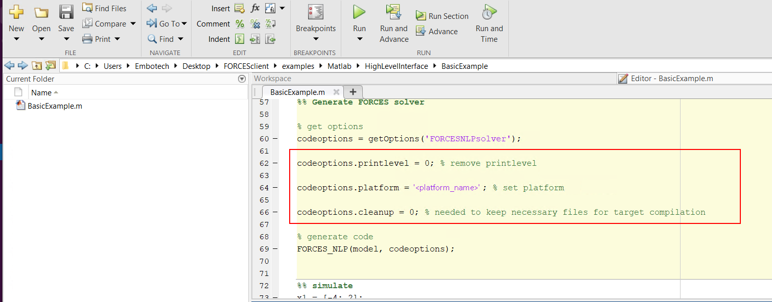Open the Current Folder panel actions menu

[242, 79]
